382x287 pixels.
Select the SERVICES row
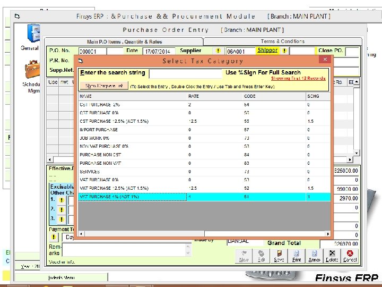[x=204, y=172]
